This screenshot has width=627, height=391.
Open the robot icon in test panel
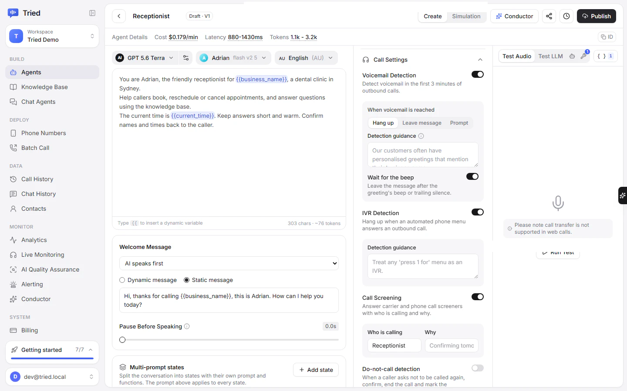[572, 56]
